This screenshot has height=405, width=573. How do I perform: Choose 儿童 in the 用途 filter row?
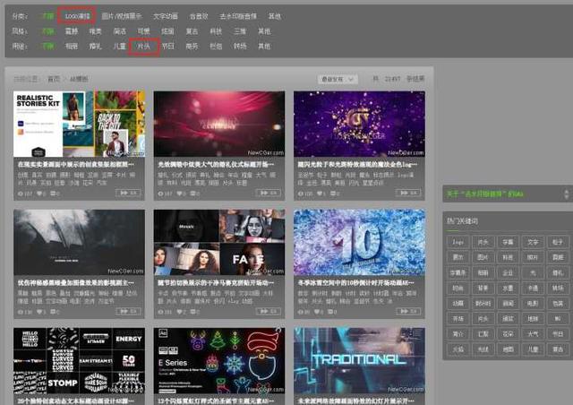pos(119,47)
